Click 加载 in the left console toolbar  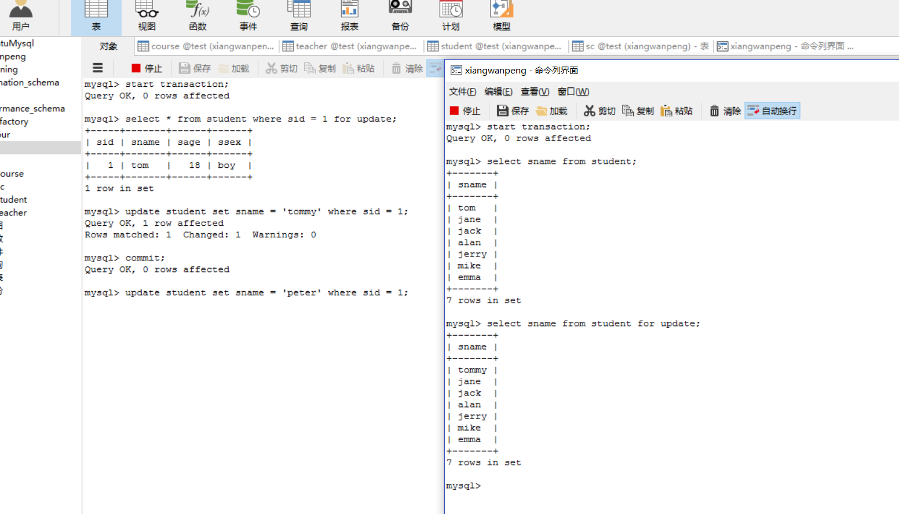pos(233,68)
